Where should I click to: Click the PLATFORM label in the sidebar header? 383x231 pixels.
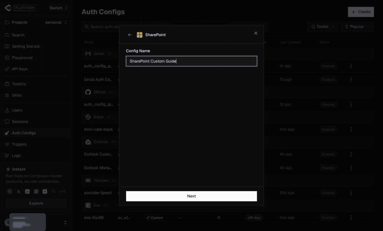(x=24, y=8)
